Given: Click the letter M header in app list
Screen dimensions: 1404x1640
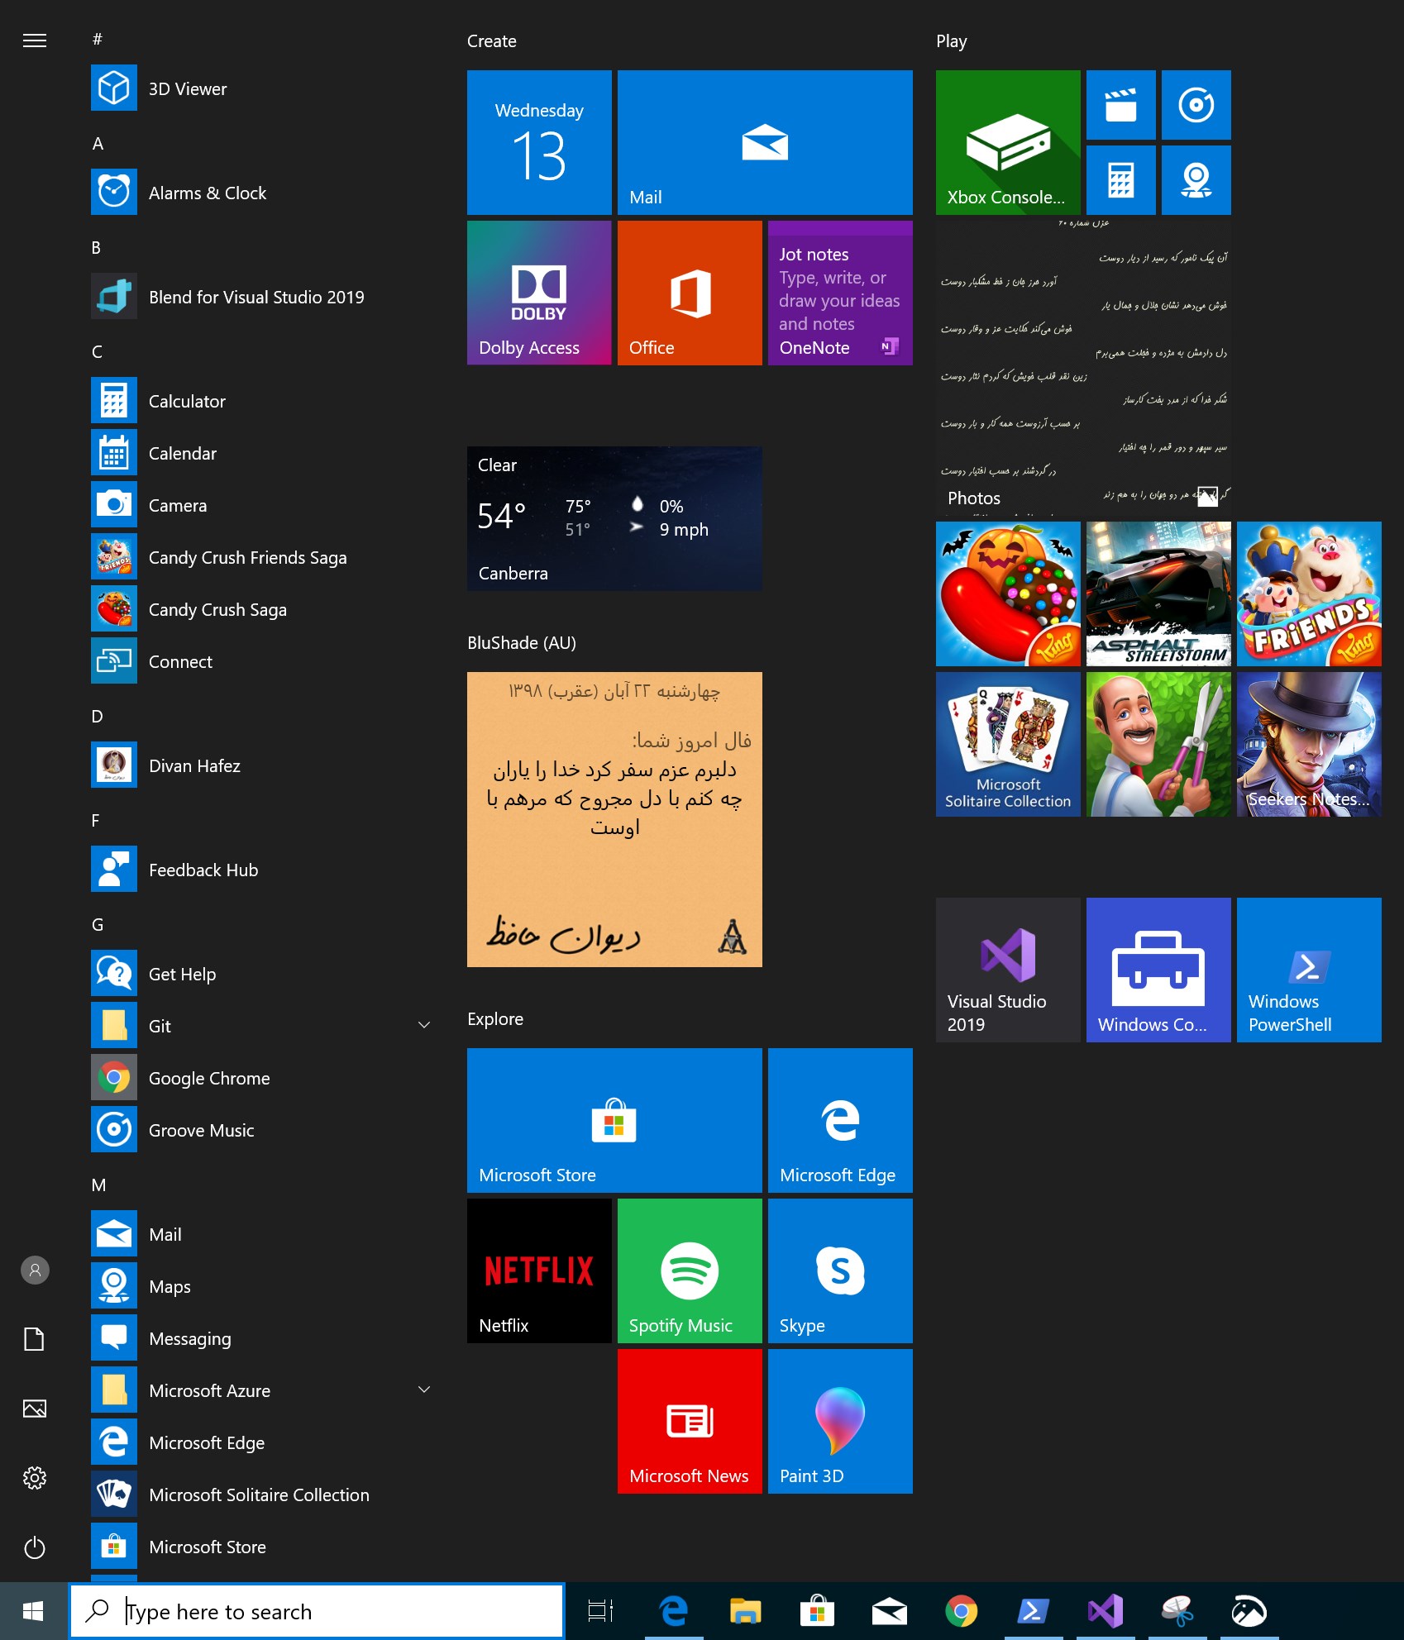Looking at the screenshot, I should 99,1185.
